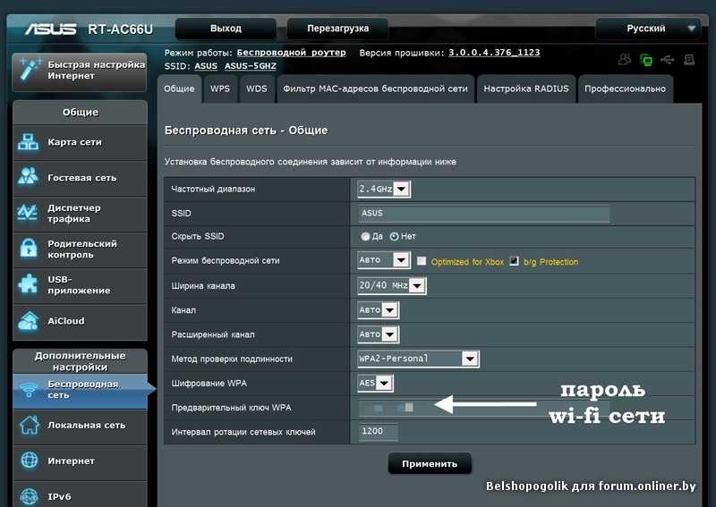Open the Канал Авто dropdown

pos(378,310)
